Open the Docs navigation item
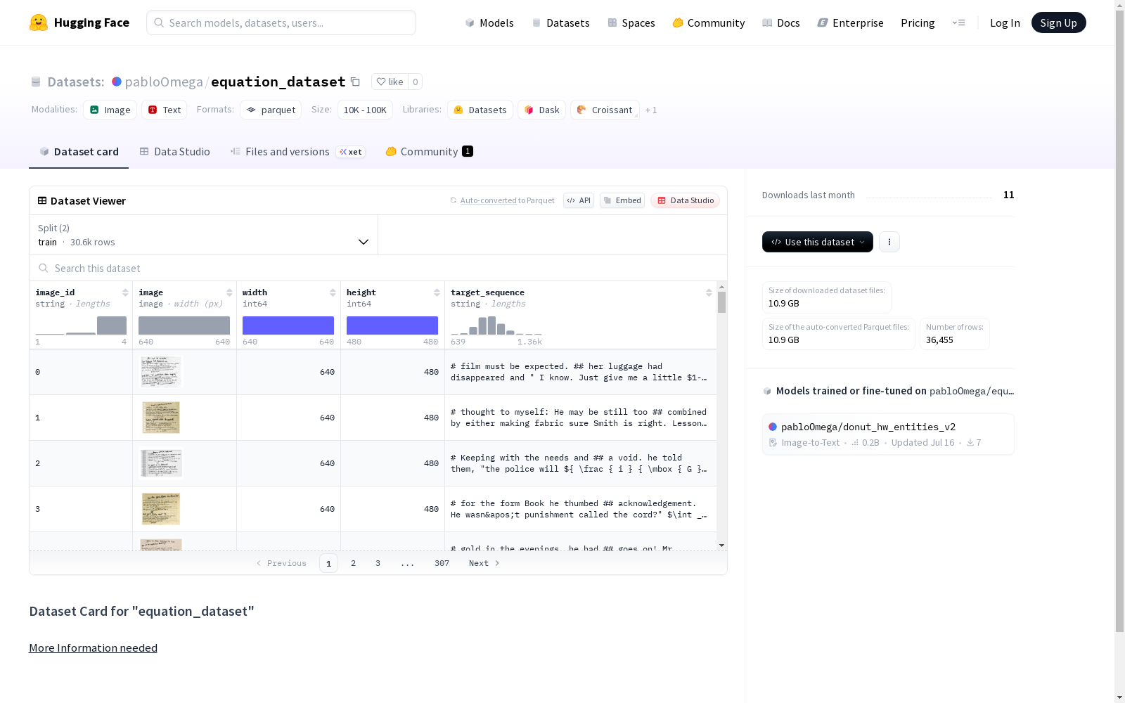 point(781,22)
